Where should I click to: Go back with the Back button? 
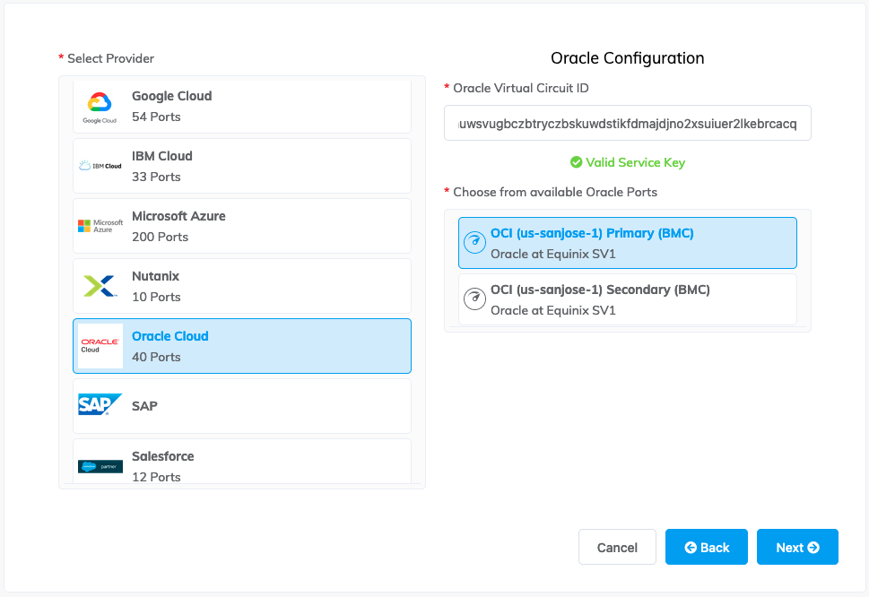click(x=706, y=547)
